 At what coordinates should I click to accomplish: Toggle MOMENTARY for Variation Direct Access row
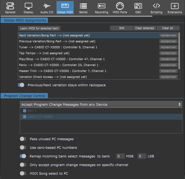coord(169,77)
